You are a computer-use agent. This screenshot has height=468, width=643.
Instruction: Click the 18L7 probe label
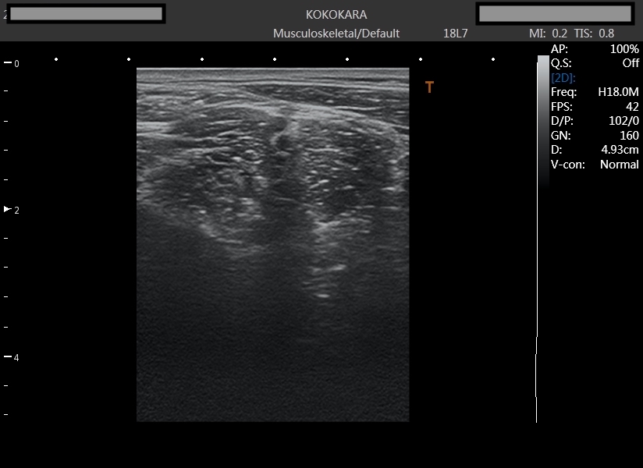455,34
